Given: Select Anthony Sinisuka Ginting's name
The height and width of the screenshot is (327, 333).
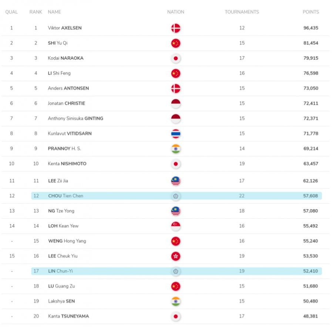Looking at the screenshot, I should 75,119.
